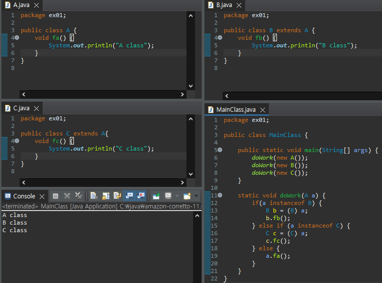382x283 pixels.
Task: Select the A.java editor tab
Action: pyautogui.click(x=21, y=5)
